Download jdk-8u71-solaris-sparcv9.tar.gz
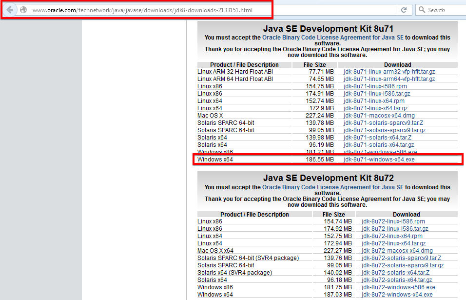This screenshot has width=466, height=300. [x=385, y=130]
